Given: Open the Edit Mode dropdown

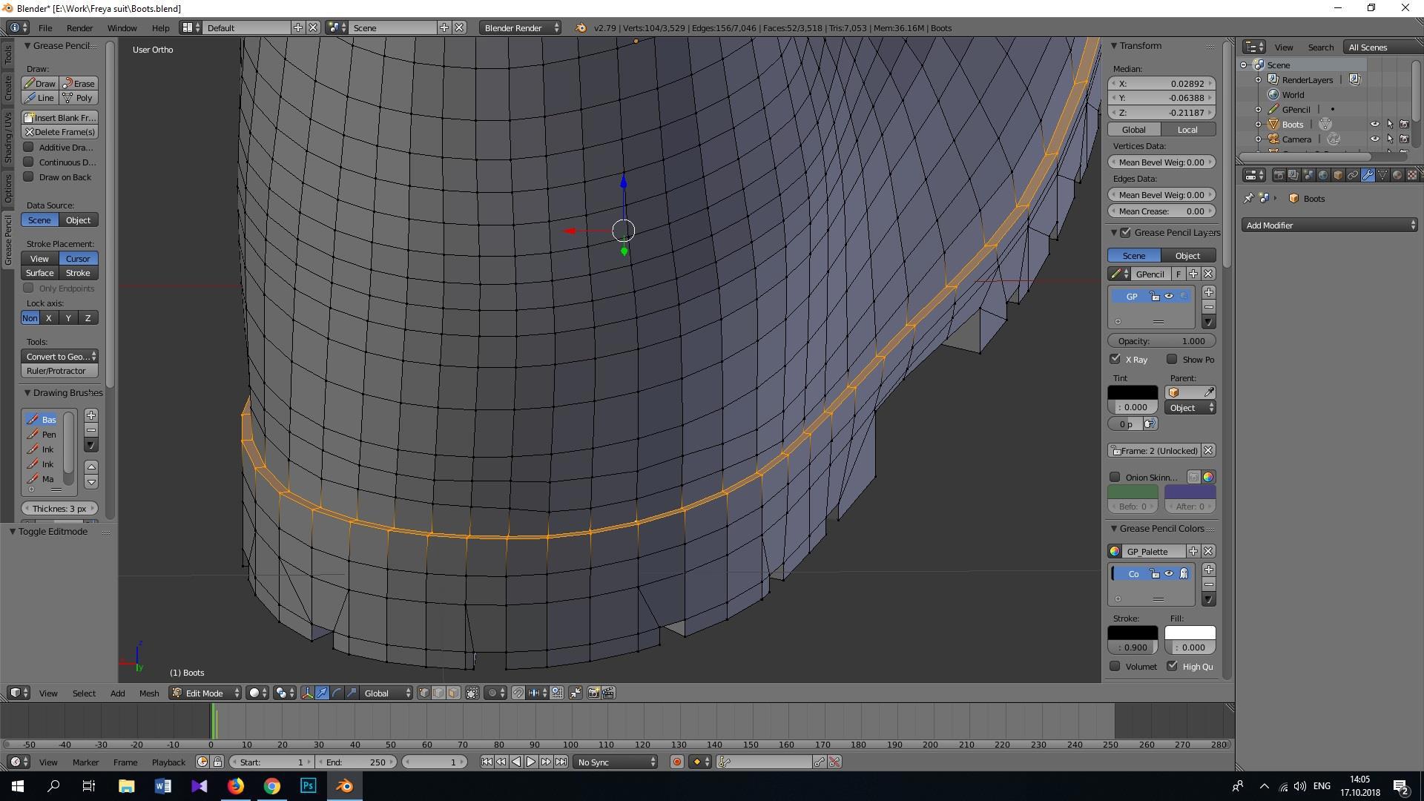Looking at the screenshot, I should (x=205, y=693).
